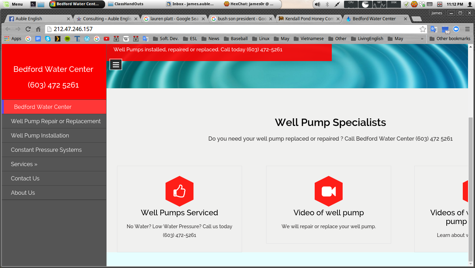This screenshot has height=268, width=475.
Task: Open the Chrome main menu
Action: coord(467,29)
